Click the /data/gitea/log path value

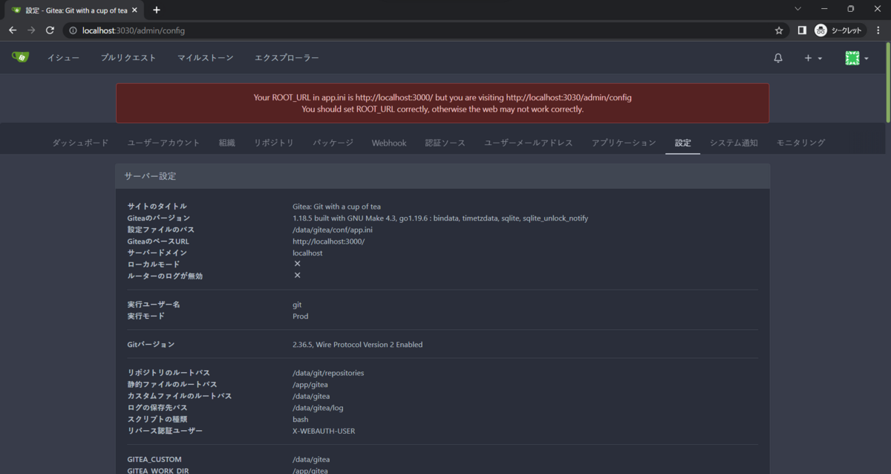318,408
